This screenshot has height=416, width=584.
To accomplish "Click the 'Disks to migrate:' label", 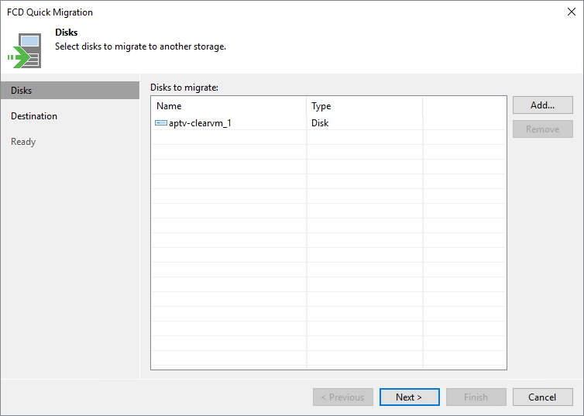I will [x=184, y=88].
